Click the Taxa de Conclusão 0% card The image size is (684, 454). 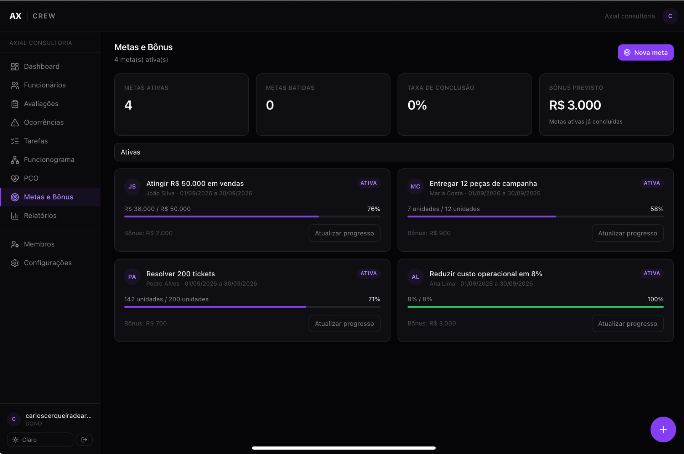(x=465, y=105)
